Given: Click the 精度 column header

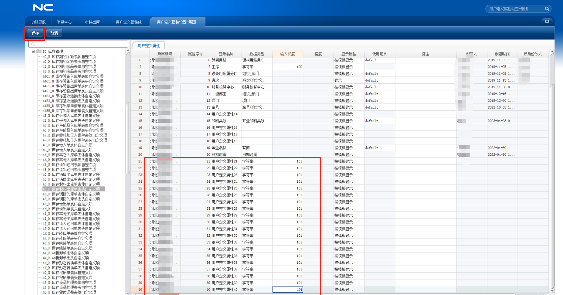Looking at the screenshot, I should coord(318,54).
